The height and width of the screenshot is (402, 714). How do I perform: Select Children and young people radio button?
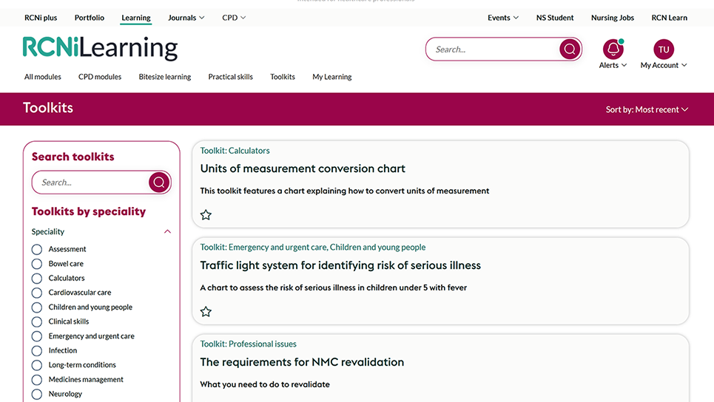[x=37, y=307]
